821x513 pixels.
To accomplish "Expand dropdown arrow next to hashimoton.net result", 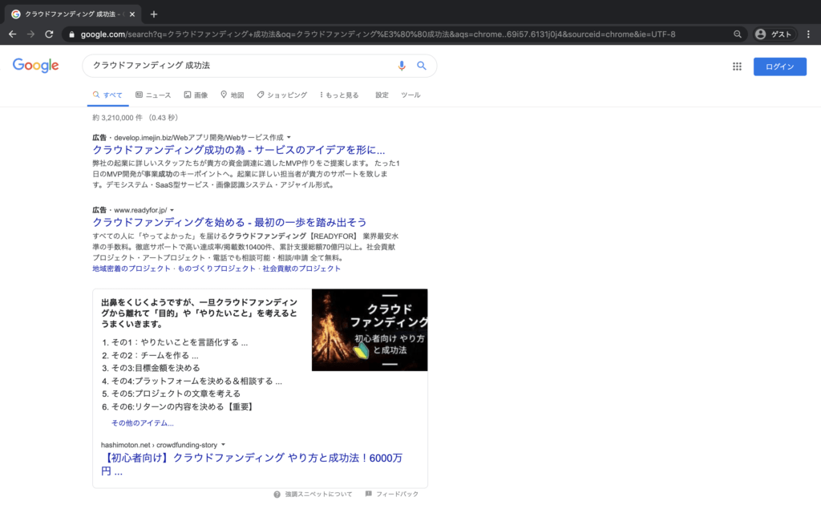I will [x=223, y=445].
